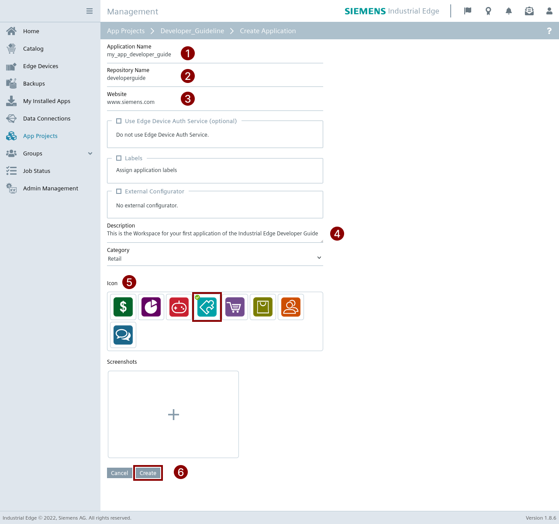Click the Developer_Guideline breadcrumb link
Viewport: 559px width, 524px height.
[192, 31]
